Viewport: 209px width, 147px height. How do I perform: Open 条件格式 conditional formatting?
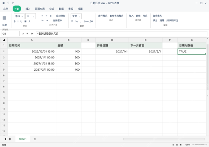(103, 16)
